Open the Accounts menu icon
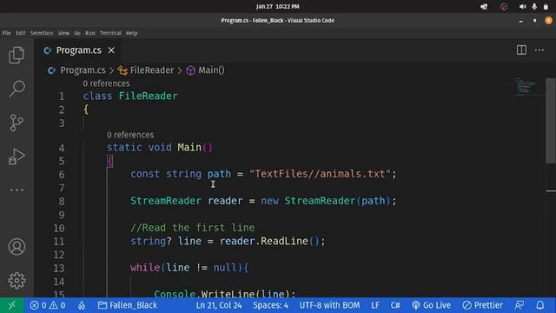The width and height of the screenshot is (556, 313). [x=17, y=247]
